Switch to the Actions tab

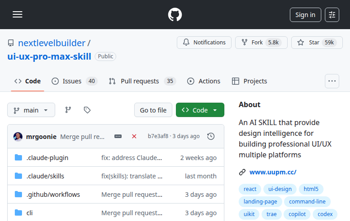point(204,81)
